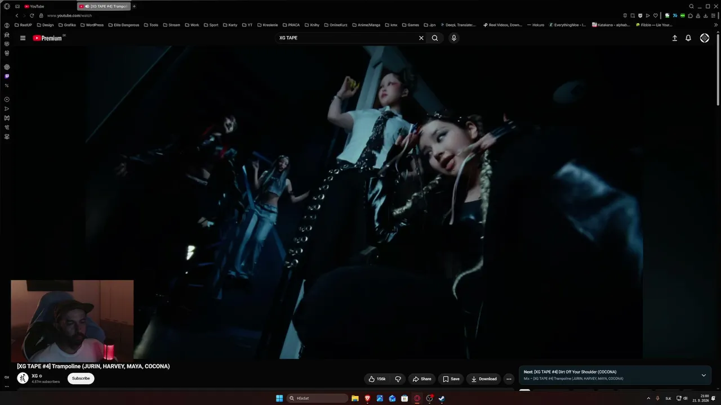Open Twitch in the Opera sidebar
The height and width of the screenshot is (405, 721).
pyautogui.click(x=7, y=76)
